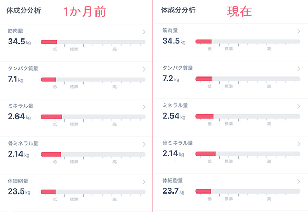Expand タンパク質量 chevron in 現在 panel
Screen dimensions: 308x212
(x=299, y=69)
